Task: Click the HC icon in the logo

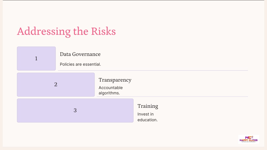Action: (x=249, y=137)
